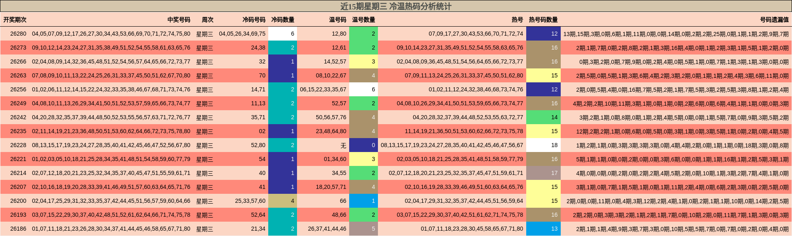Click the 温号码 column header
The width and height of the screenshot is (792, 236).
[338, 20]
